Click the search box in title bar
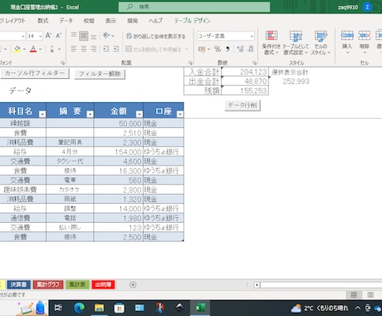The height and width of the screenshot is (316, 382). (194, 7)
